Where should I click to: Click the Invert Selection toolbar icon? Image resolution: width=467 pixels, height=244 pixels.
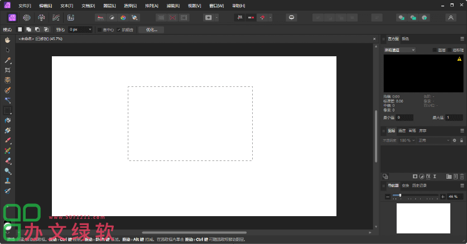[184, 18]
